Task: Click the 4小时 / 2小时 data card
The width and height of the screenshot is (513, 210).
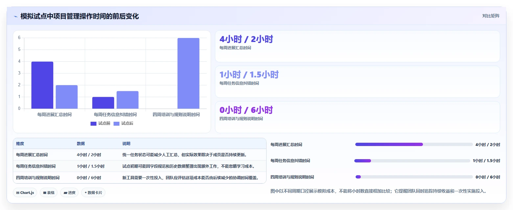Action: 358,46
